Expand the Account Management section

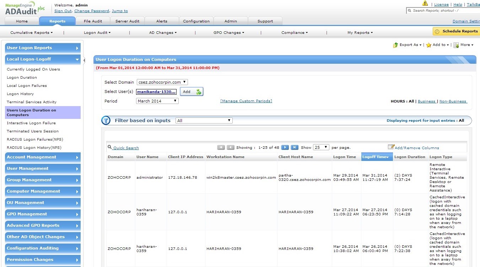(43, 157)
